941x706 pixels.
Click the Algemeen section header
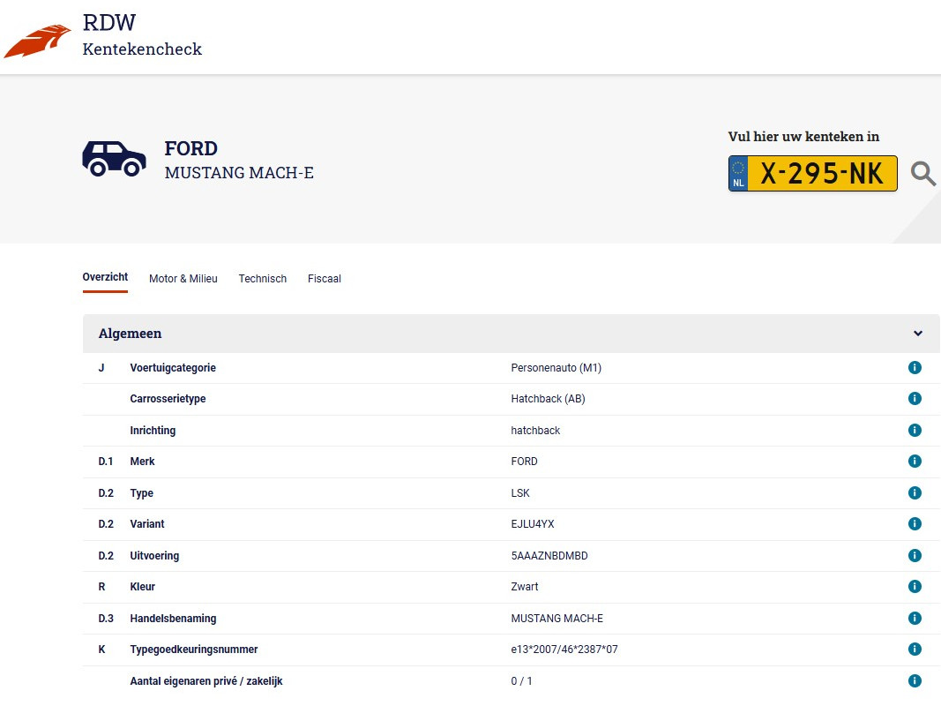pos(512,334)
